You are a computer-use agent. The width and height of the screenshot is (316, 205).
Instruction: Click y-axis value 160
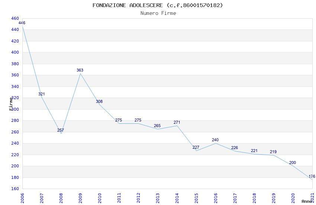click(15, 189)
